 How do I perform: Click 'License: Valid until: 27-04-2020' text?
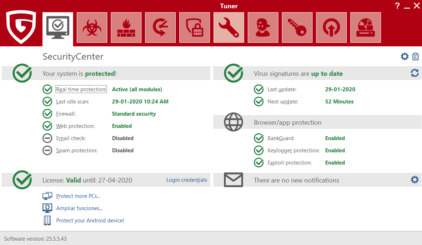[87, 180]
